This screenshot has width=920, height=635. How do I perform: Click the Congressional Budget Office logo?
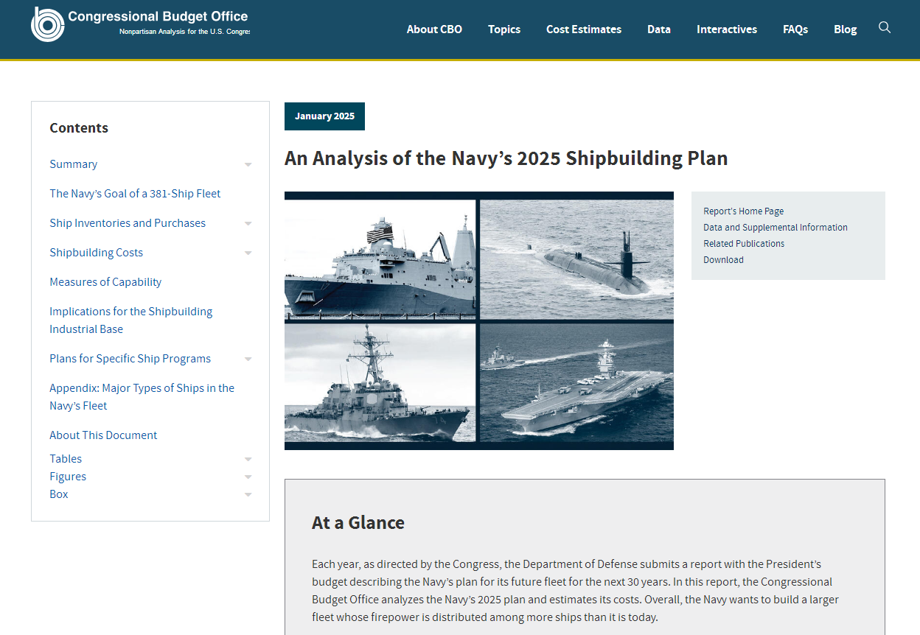click(140, 24)
